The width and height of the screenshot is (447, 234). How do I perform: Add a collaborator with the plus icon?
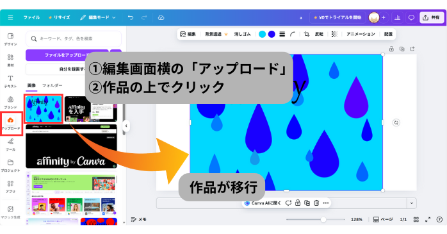point(384,18)
